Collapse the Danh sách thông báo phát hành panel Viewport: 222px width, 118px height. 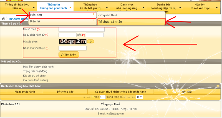pos(218,86)
